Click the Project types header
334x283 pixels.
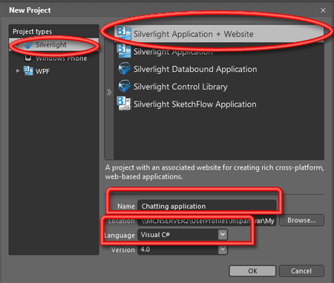coord(33,32)
